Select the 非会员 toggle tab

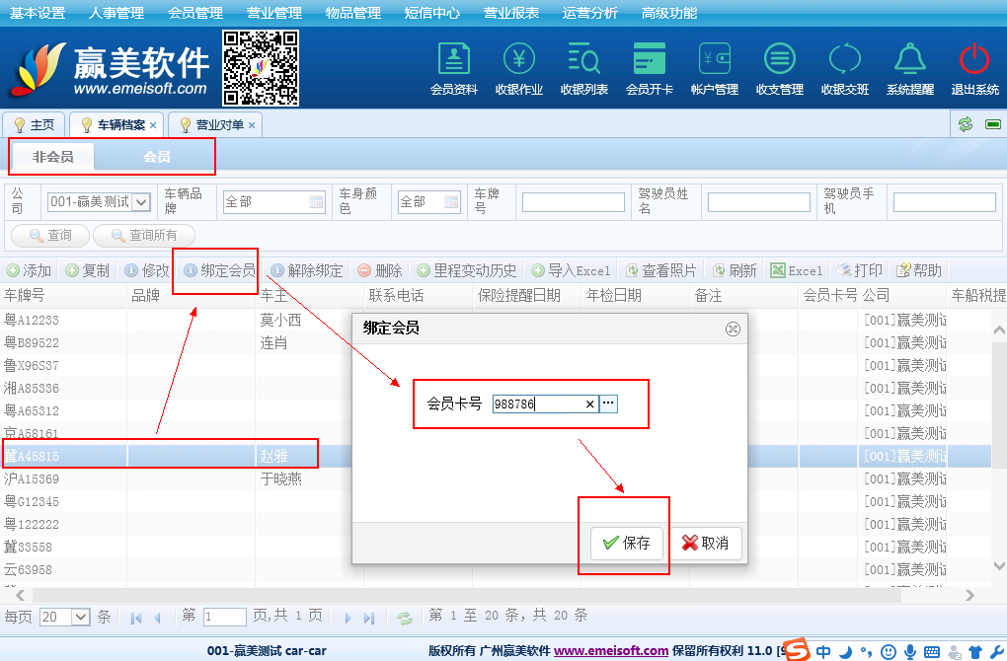tap(52, 157)
